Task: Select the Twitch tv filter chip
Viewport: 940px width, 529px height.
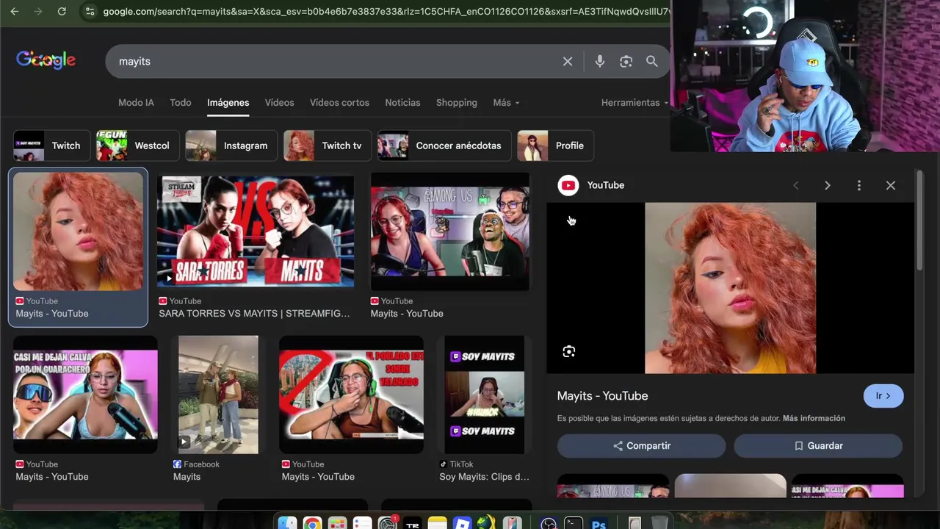Action: click(x=327, y=145)
